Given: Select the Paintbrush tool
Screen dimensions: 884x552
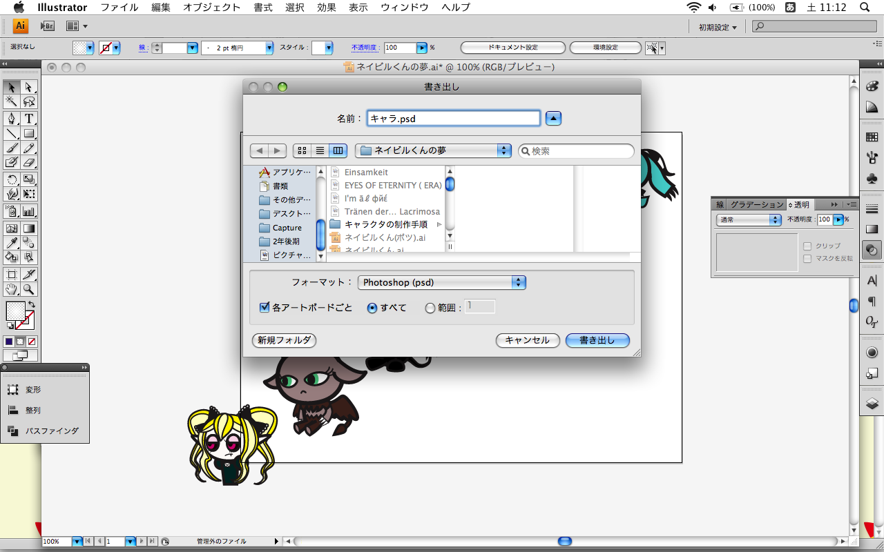Looking at the screenshot, I should tap(12, 148).
